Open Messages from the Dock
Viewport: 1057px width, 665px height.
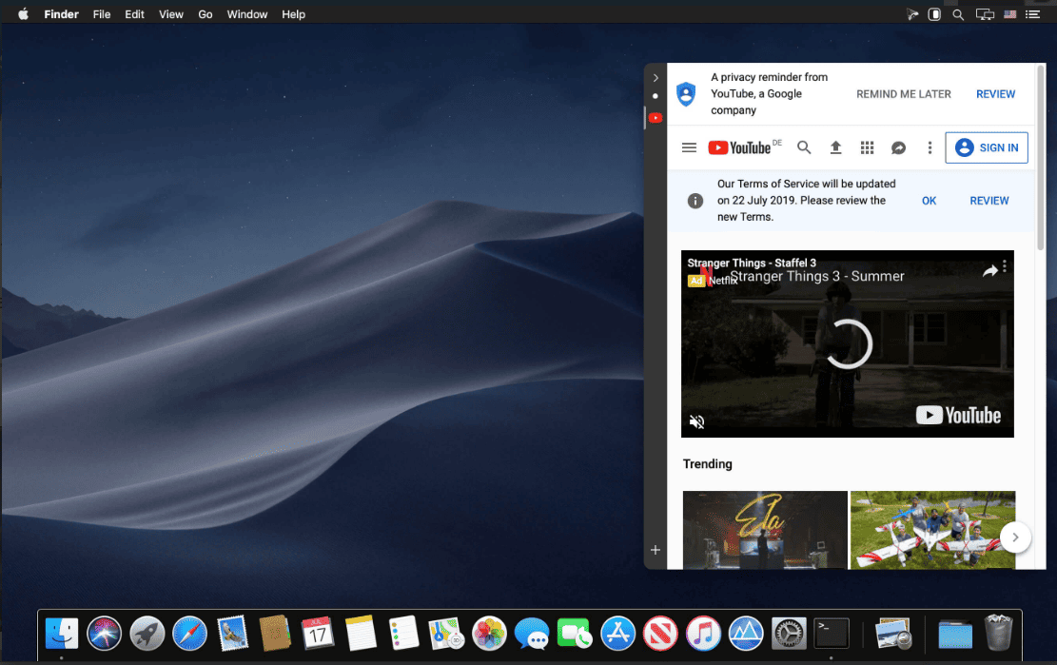coord(532,634)
